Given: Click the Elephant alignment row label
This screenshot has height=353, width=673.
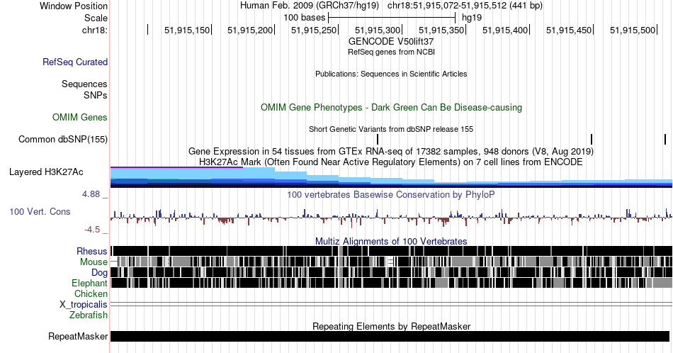Looking at the screenshot, I should (x=90, y=283).
